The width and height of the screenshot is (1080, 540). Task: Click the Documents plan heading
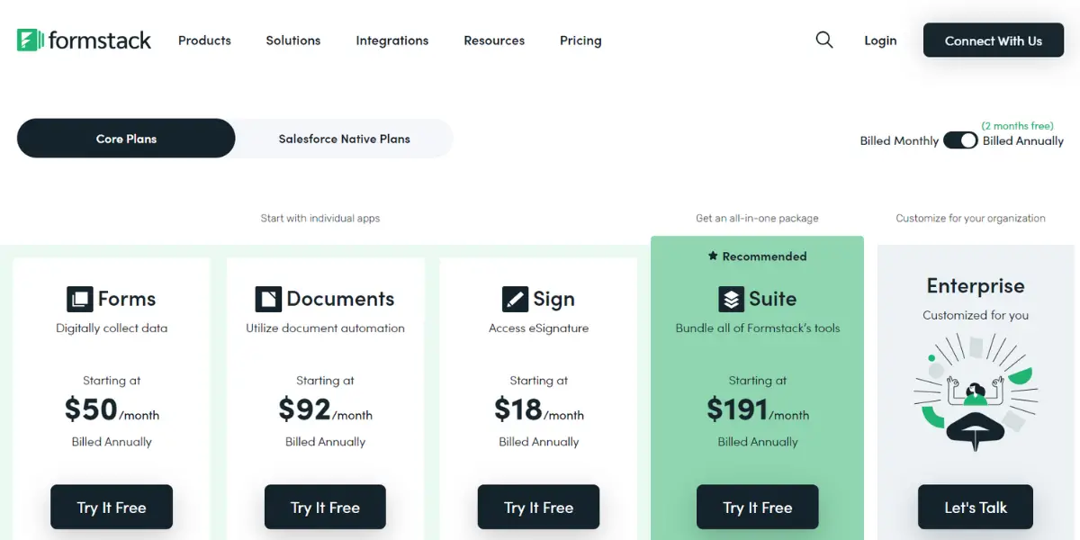[x=340, y=299]
